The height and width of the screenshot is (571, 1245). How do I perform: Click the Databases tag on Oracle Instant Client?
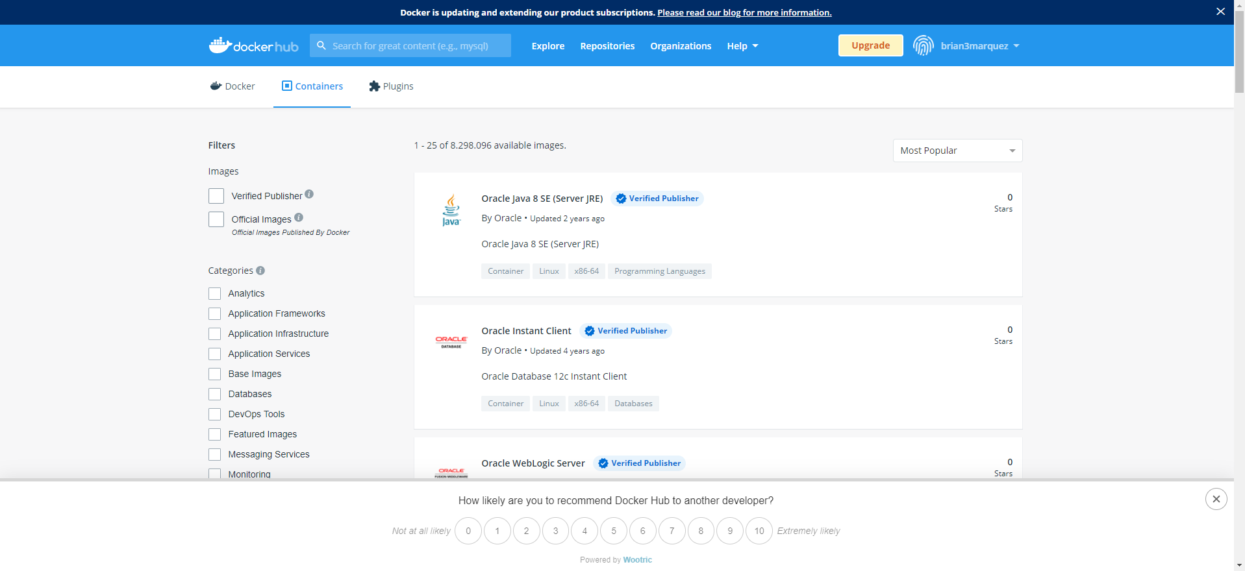pyautogui.click(x=633, y=404)
